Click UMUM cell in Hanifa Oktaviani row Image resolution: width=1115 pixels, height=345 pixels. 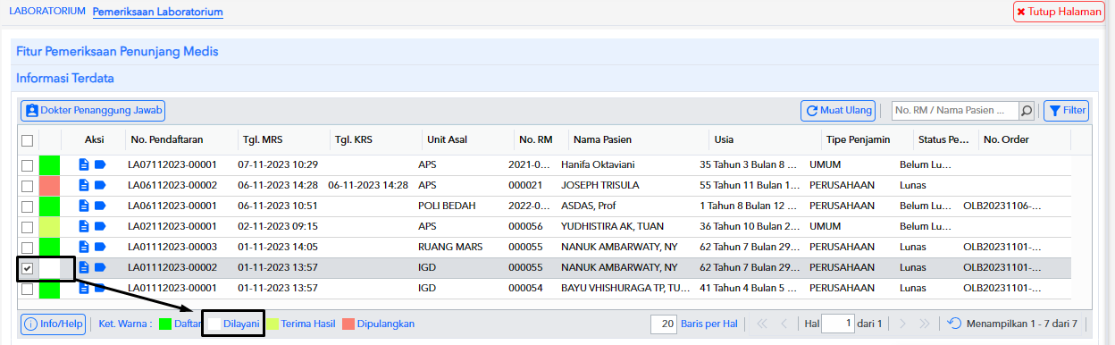click(825, 164)
